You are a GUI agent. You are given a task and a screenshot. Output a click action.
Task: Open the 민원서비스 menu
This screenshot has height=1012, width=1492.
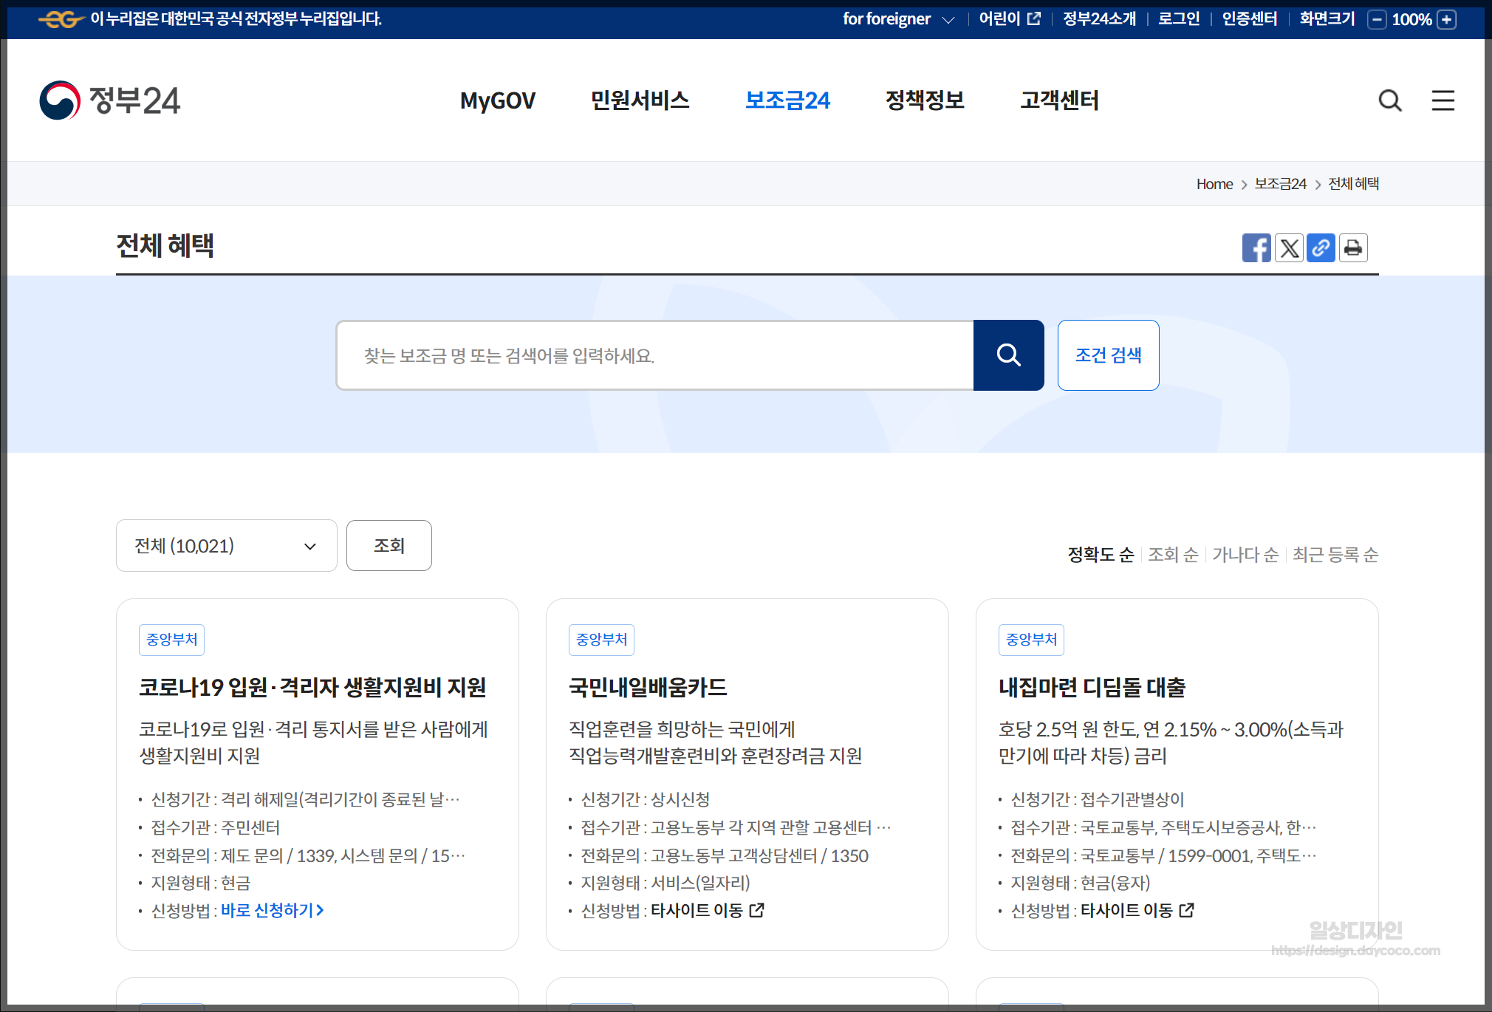click(x=640, y=100)
